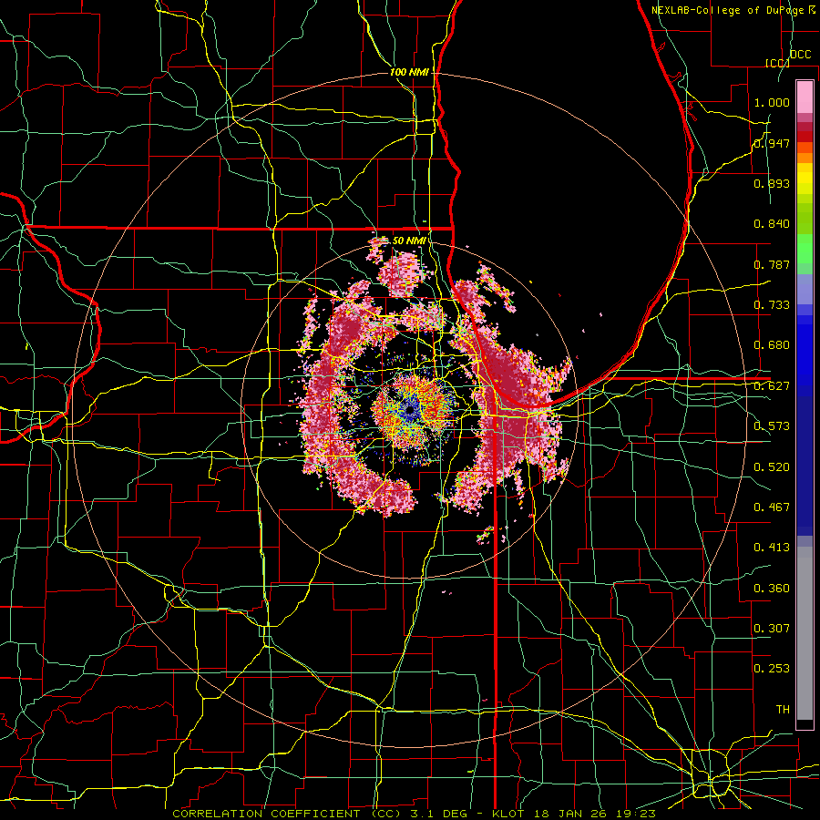Click the 1.000 scale value
Viewport: 820px width, 820px height.
click(x=772, y=102)
